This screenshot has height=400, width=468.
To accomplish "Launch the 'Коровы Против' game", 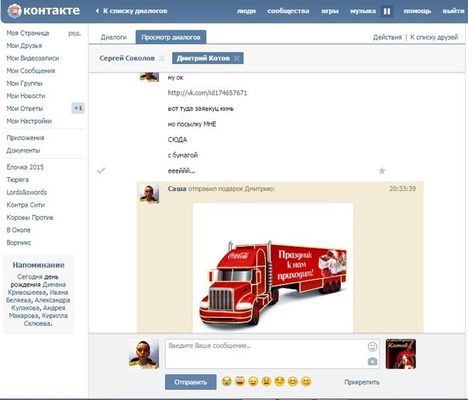I will 30,217.
